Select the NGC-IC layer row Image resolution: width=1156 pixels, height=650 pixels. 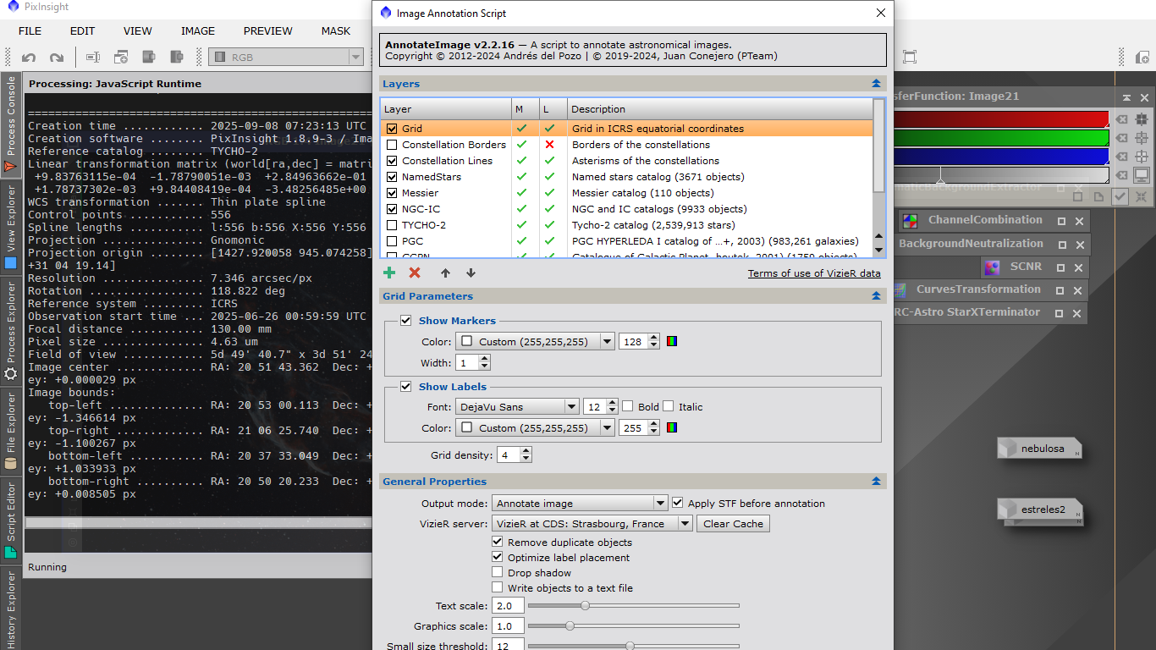626,209
